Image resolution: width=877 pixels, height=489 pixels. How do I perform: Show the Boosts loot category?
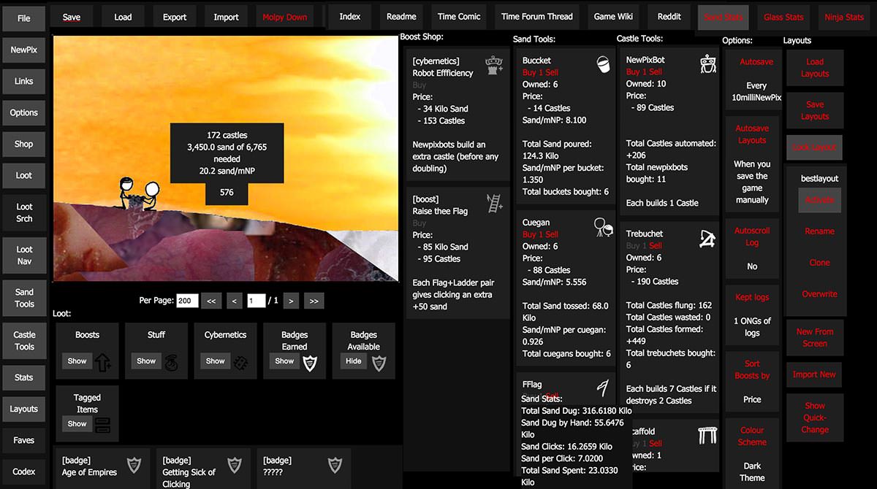tap(77, 361)
